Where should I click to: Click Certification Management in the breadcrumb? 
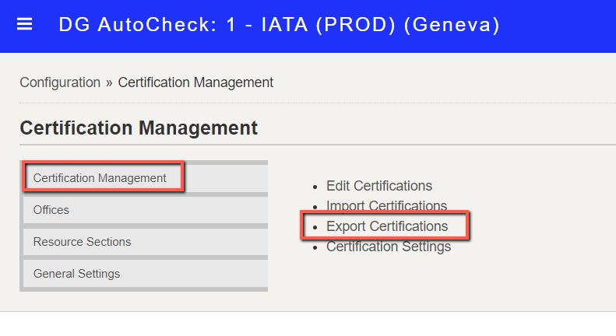pyautogui.click(x=195, y=82)
